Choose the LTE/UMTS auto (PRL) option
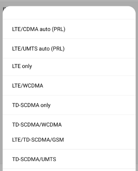Screen dimensions: 138x171 [69, 49]
